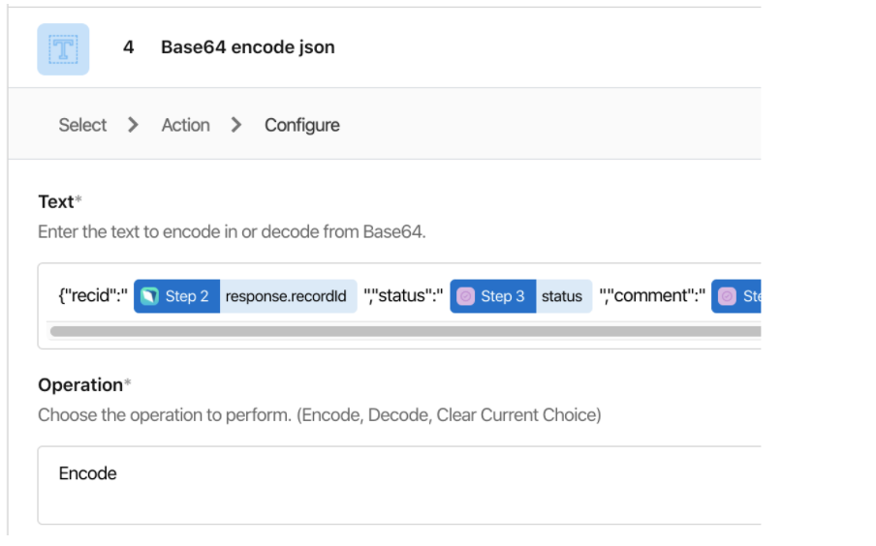Screen dimensions: 876x546
Task: Click the chevron after Select breadcrumb
Action: (133, 125)
